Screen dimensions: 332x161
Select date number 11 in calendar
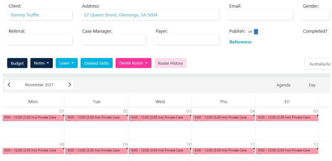[x=252, y=145]
